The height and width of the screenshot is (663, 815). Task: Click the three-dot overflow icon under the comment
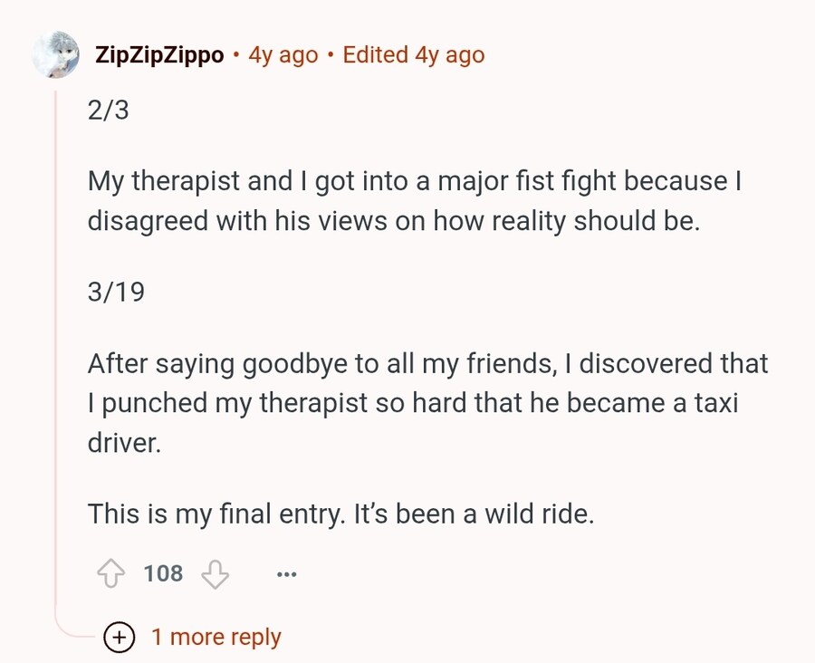pyautogui.click(x=286, y=574)
